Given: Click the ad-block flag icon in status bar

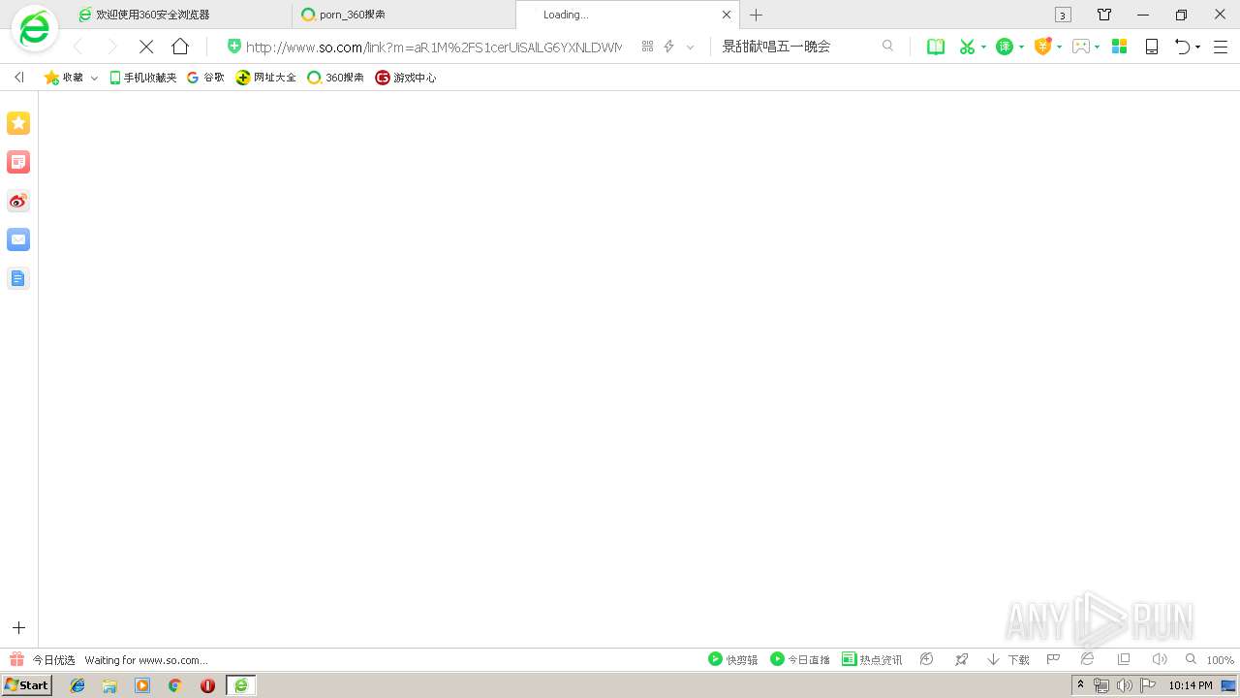Looking at the screenshot, I should (x=1053, y=659).
